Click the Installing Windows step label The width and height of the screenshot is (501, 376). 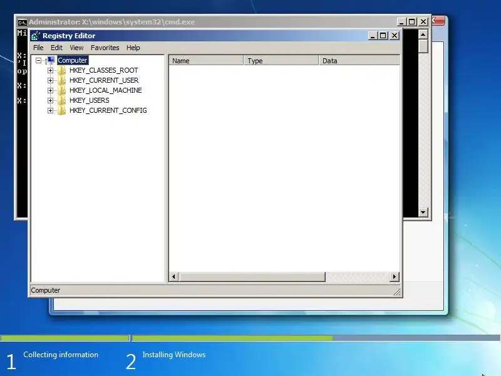[174, 355]
